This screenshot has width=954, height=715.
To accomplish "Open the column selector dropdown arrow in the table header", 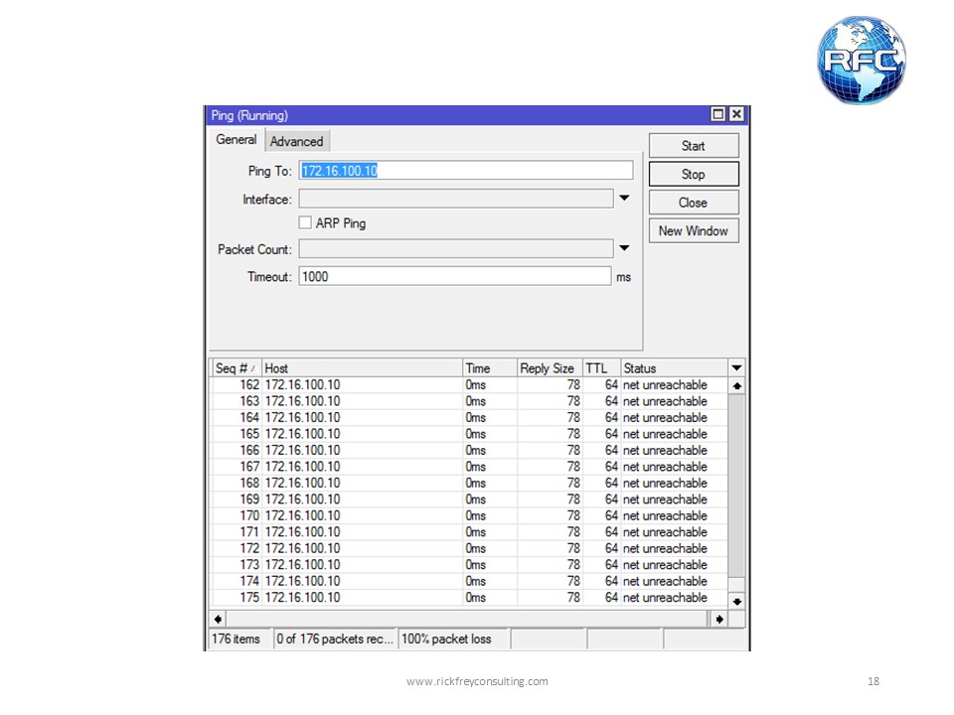I will (x=736, y=367).
